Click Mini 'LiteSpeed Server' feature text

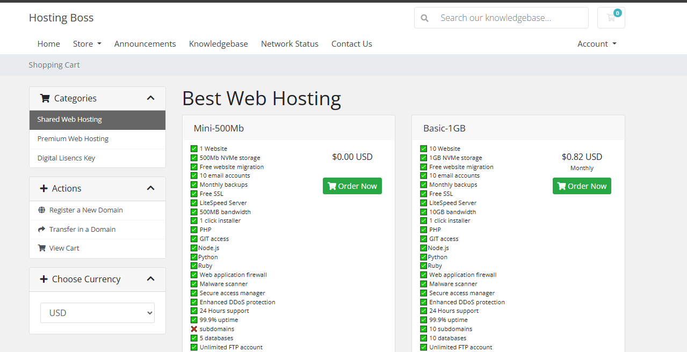[x=223, y=203]
